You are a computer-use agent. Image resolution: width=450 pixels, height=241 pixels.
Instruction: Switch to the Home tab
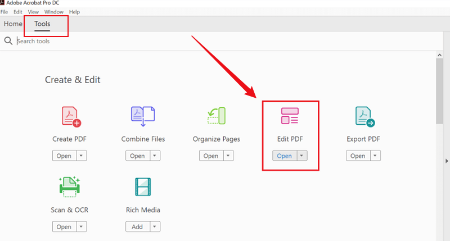pyautogui.click(x=13, y=24)
